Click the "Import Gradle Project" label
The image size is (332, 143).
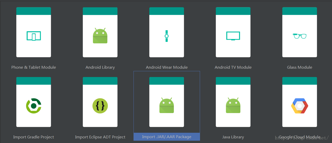34,137
